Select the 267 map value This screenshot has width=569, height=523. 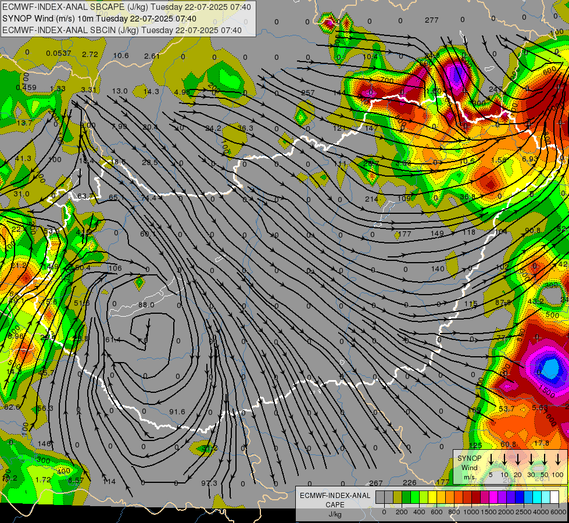coord(376,483)
